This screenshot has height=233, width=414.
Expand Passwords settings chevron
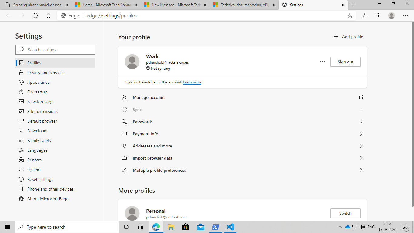361,122
